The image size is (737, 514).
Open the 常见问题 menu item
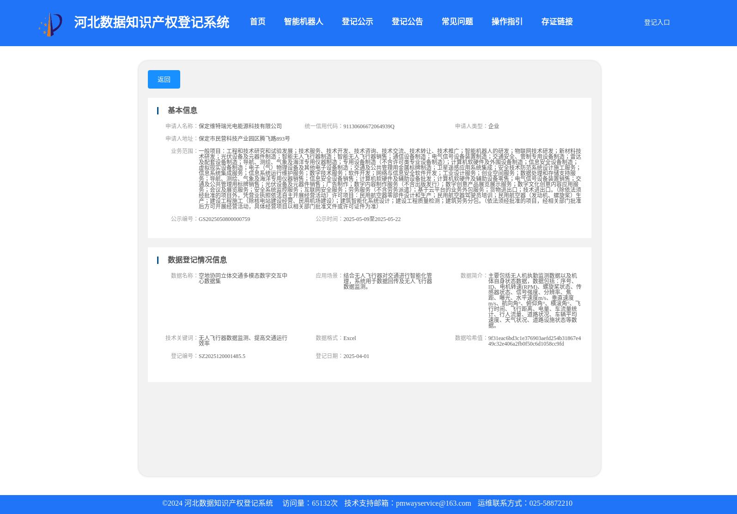tap(457, 22)
